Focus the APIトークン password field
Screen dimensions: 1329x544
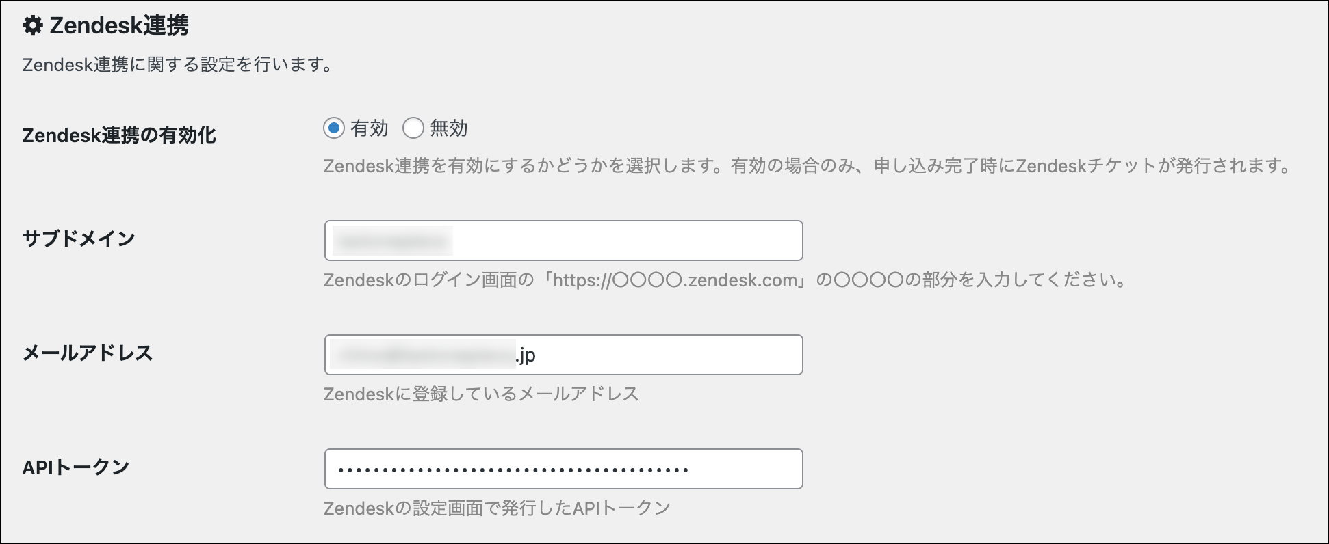tap(563, 469)
